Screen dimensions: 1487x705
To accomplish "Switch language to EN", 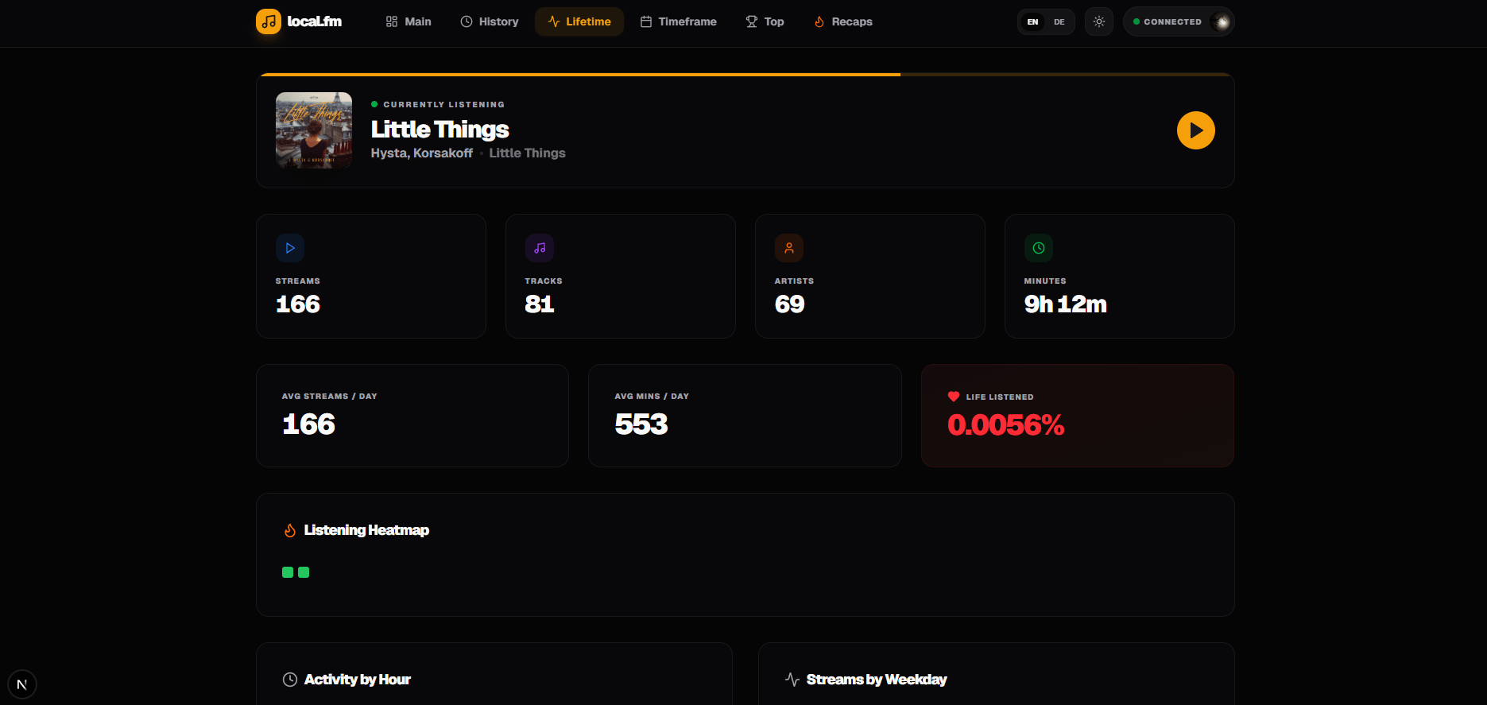I will pyautogui.click(x=1032, y=21).
